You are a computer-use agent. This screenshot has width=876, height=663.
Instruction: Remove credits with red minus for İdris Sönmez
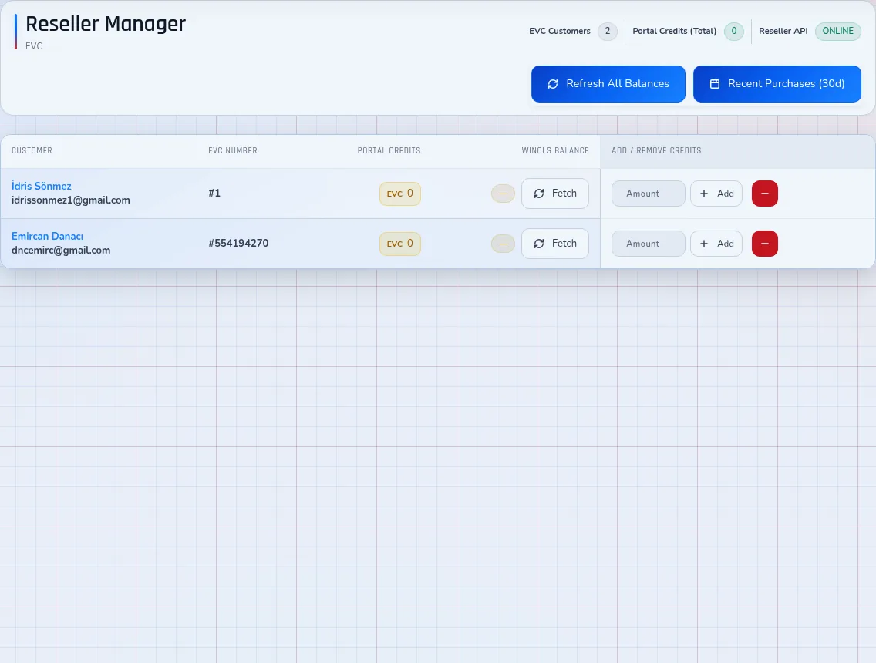point(765,194)
